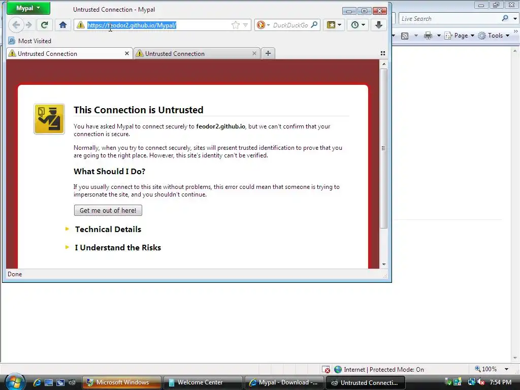Run search with the Mypal magnifier icon
The image size is (520, 390).
[x=314, y=25]
